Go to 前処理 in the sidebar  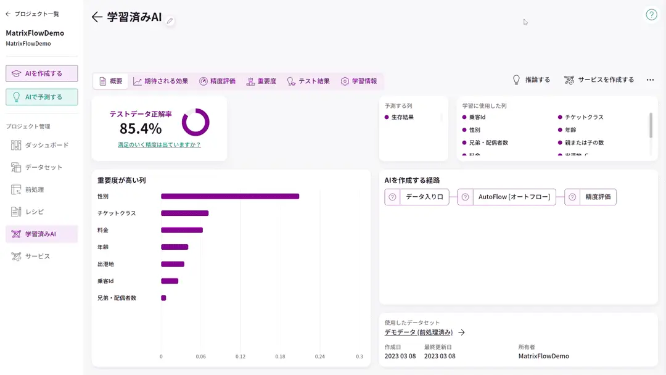[34, 189]
